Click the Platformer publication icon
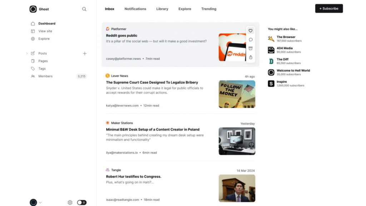Screen dimensions: 366x206 coord(108,29)
